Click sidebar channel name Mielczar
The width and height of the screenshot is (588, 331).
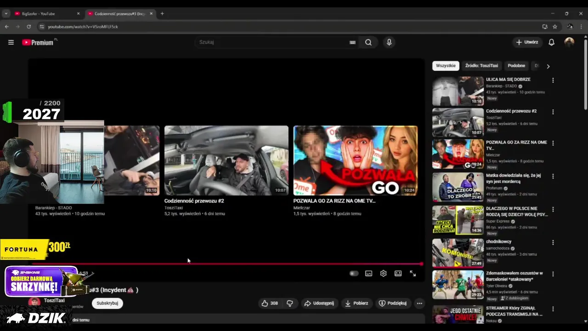tap(493, 155)
